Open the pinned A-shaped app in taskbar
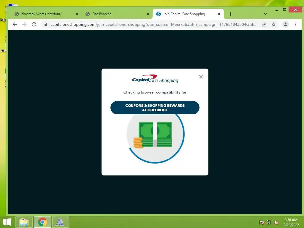The image size is (304, 228). point(60,222)
